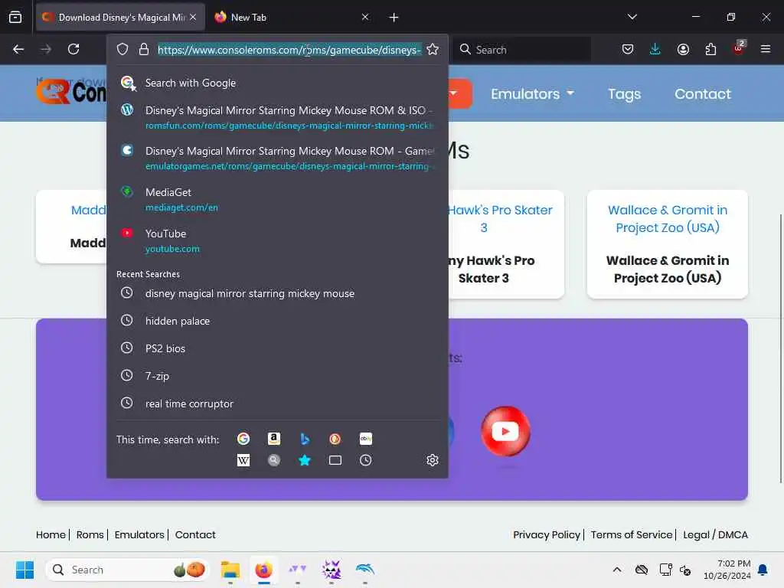Expand the Emulators dropdown menu

pos(532,94)
